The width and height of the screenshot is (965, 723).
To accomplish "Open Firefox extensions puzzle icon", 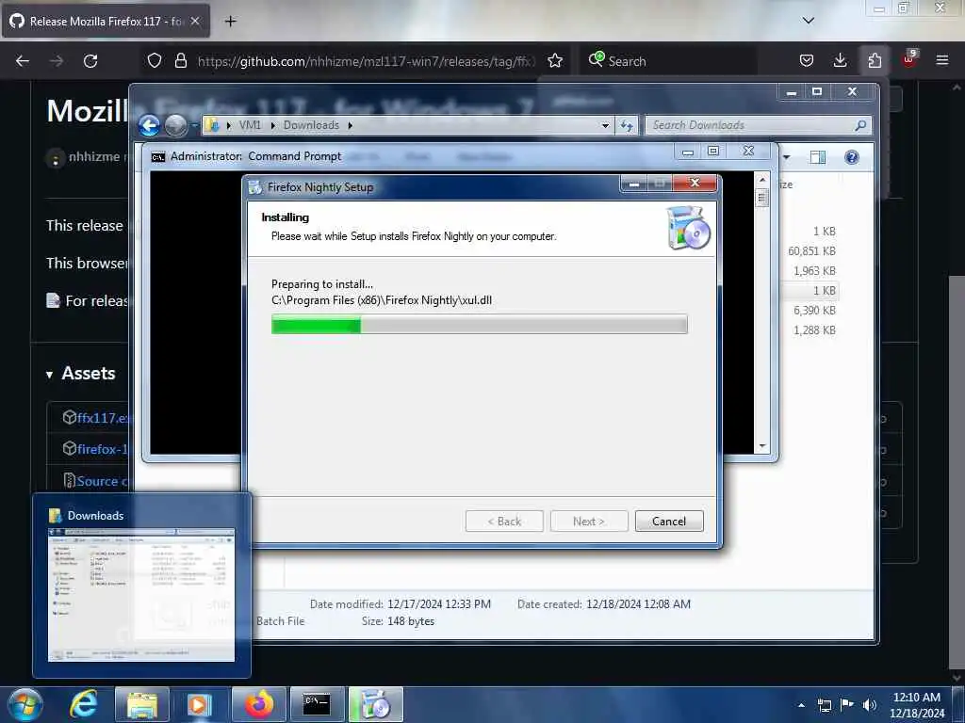I will pos(875,61).
